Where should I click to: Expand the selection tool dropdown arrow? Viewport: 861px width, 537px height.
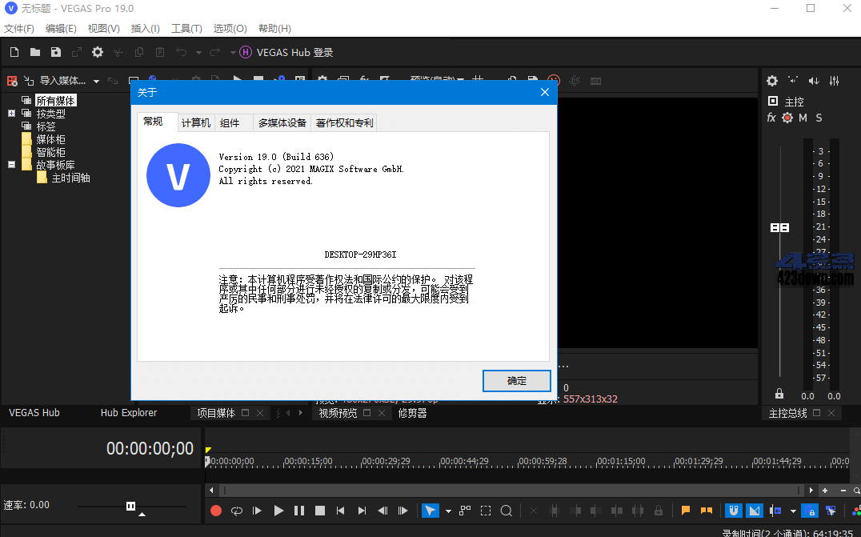tap(447, 511)
